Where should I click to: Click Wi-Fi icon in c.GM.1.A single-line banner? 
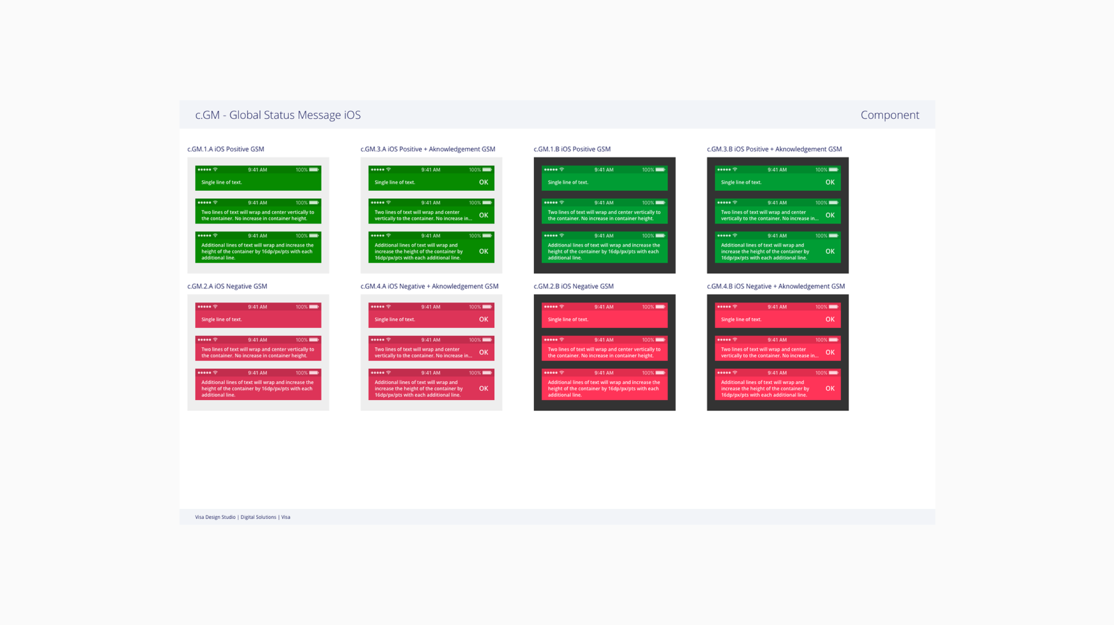tap(215, 170)
